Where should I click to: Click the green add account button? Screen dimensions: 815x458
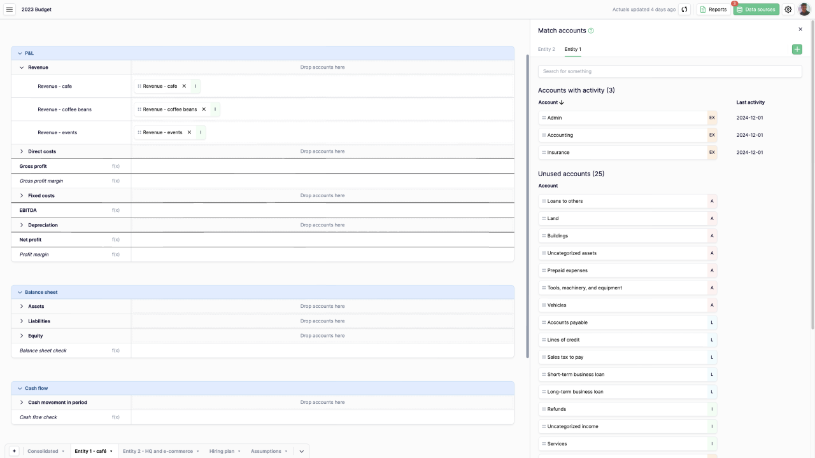(797, 50)
